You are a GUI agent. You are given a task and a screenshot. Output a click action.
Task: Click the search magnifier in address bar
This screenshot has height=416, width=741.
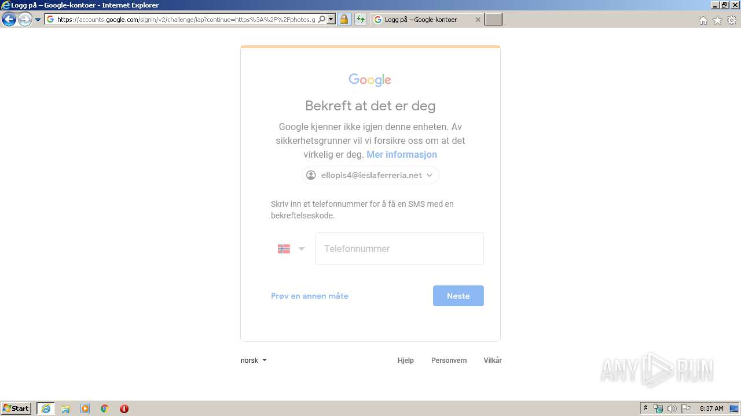click(x=322, y=20)
